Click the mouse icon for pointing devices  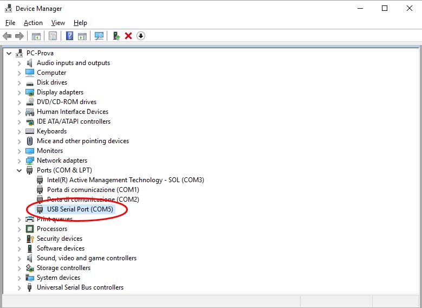[x=30, y=141]
